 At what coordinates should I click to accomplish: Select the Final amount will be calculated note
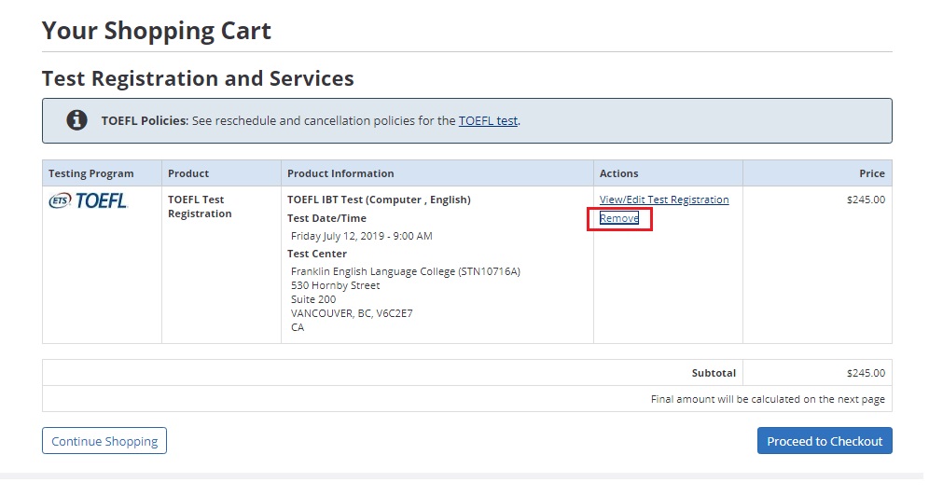click(x=768, y=399)
